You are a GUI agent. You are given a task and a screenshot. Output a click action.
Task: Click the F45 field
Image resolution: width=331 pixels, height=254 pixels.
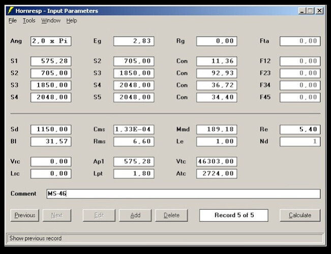tap(300, 97)
